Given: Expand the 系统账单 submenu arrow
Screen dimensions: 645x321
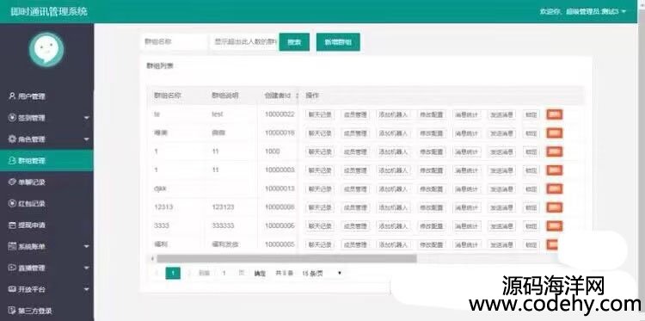Looking at the screenshot, I should (86, 246).
